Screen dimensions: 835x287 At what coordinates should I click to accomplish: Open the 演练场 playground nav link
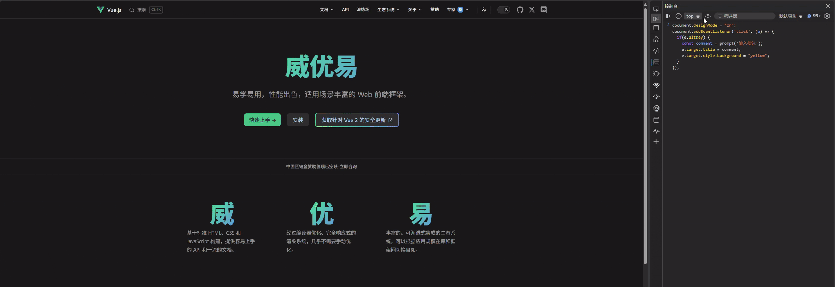pyautogui.click(x=363, y=10)
